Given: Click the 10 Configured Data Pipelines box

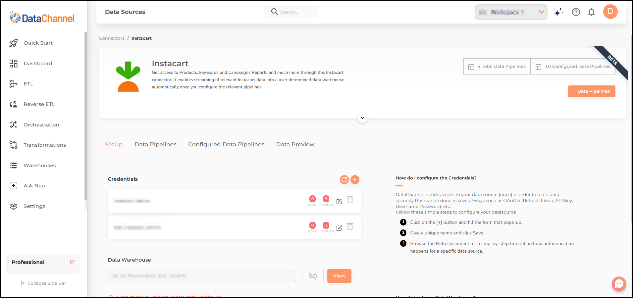Looking at the screenshot, I should 573,67.
